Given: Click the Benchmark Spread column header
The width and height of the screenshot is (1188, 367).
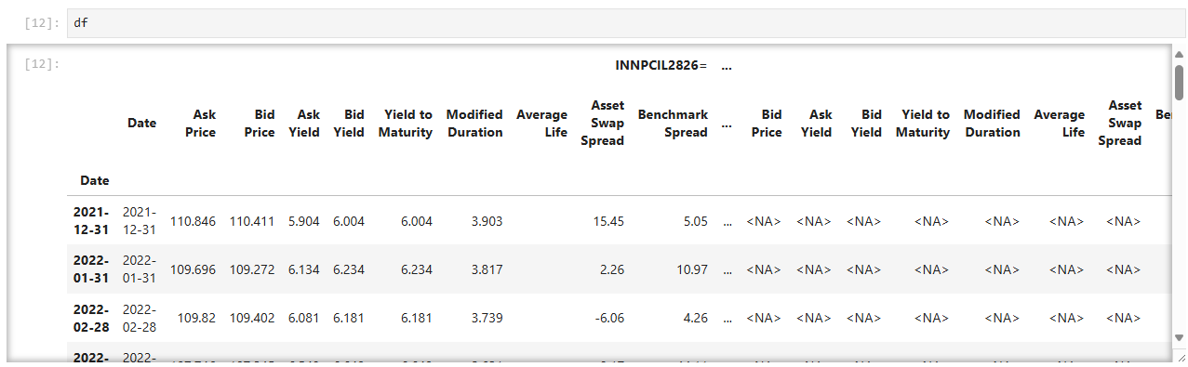Looking at the screenshot, I should click(673, 124).
